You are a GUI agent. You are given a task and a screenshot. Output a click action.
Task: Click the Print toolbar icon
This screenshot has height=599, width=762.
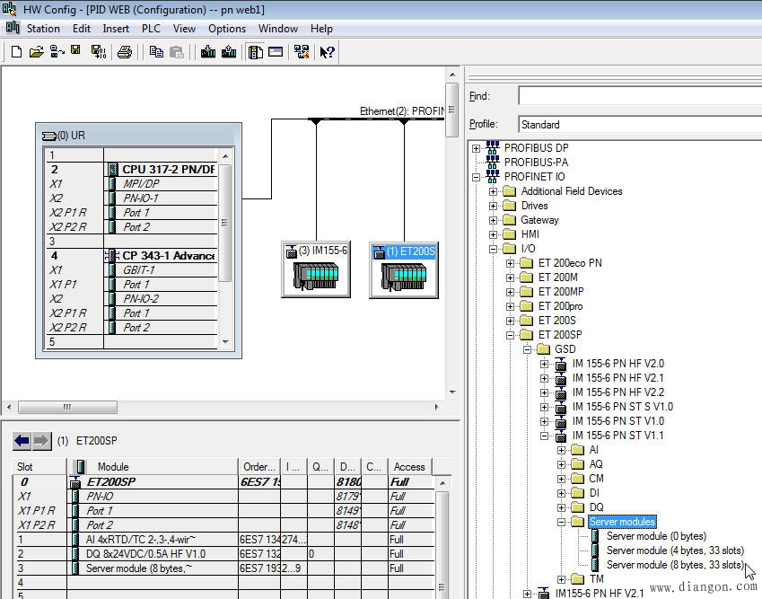click(x=125, y=52)
